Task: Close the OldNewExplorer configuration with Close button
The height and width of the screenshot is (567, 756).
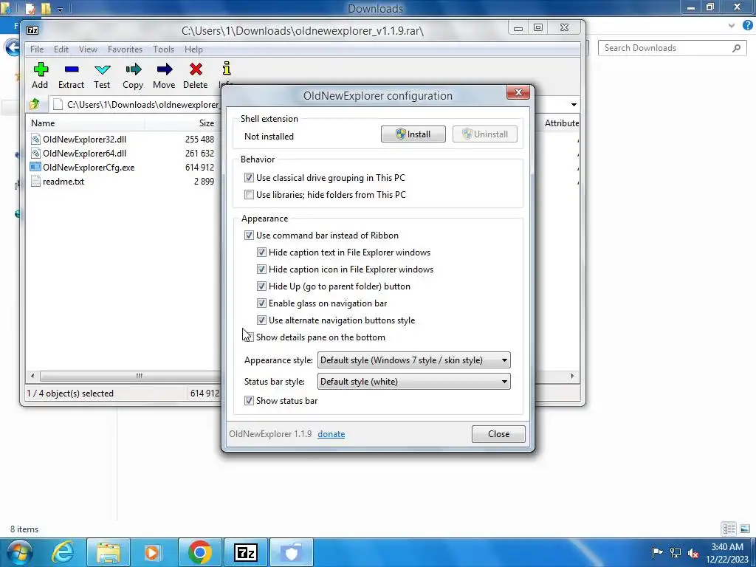Action: [498, 434]
